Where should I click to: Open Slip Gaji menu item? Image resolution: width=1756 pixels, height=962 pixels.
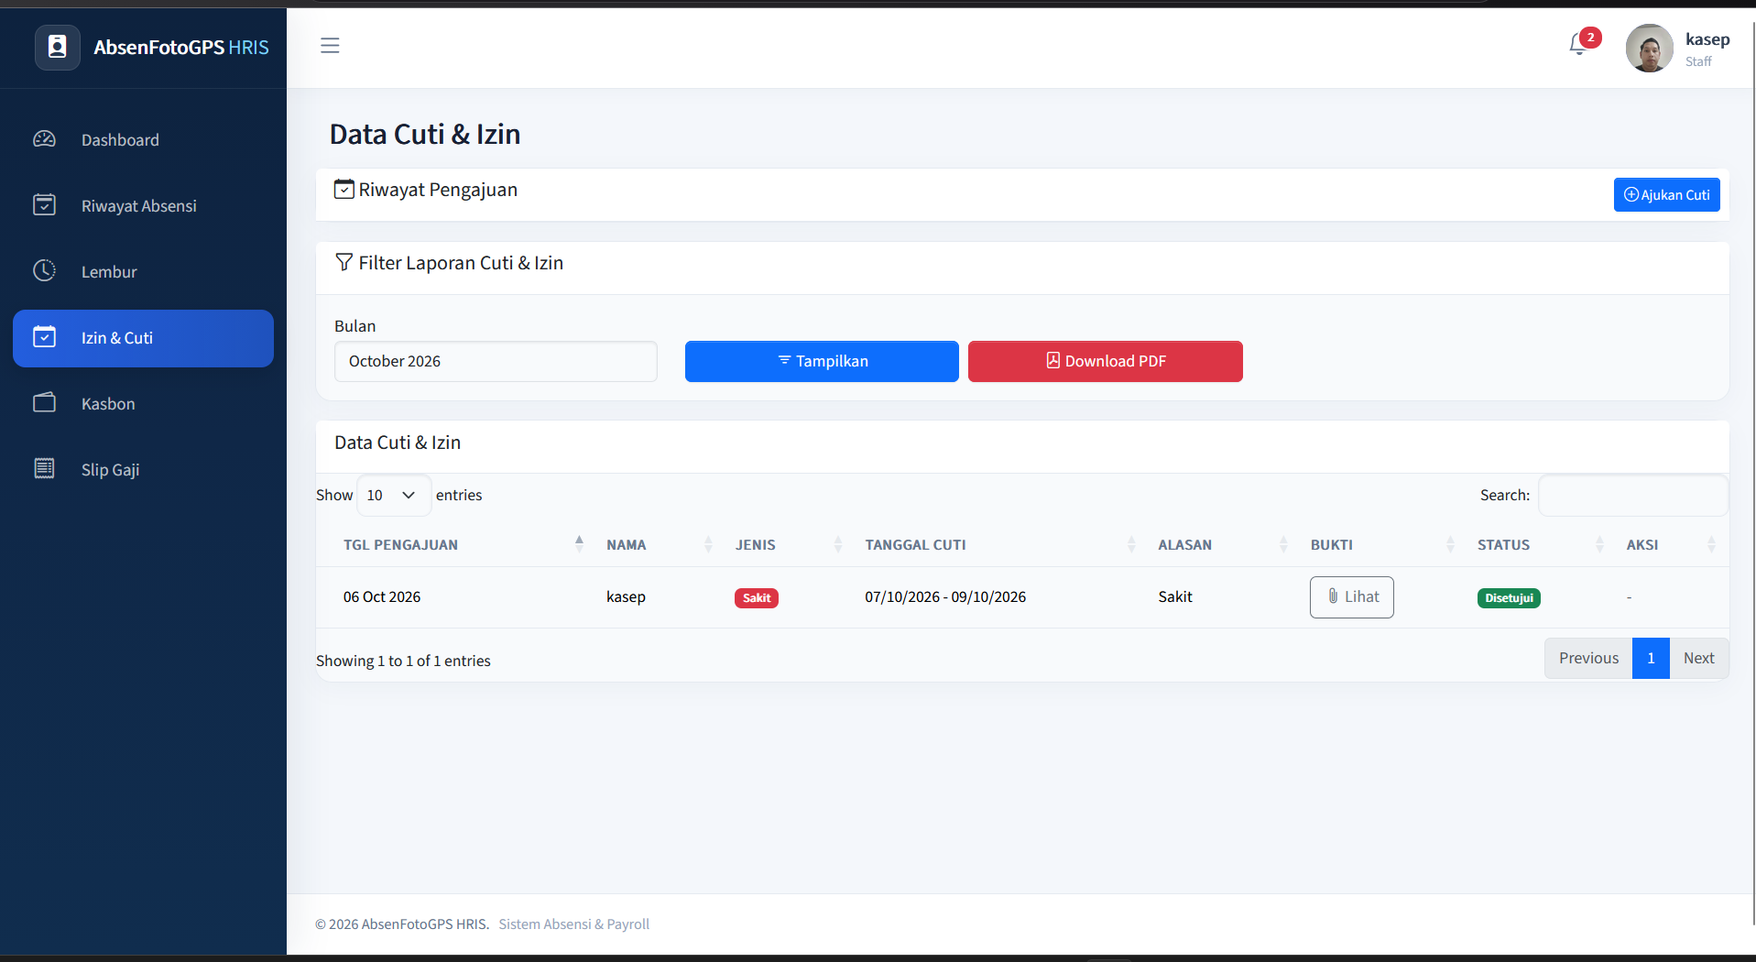[143, 470]
